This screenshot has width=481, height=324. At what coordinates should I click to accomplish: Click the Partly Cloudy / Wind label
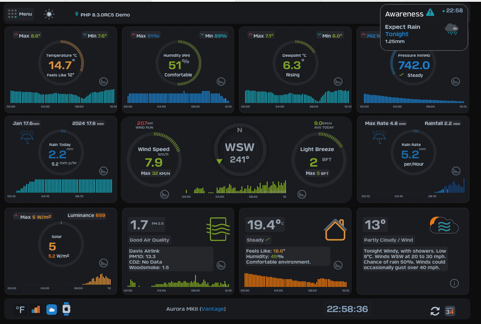click(388, 240)
